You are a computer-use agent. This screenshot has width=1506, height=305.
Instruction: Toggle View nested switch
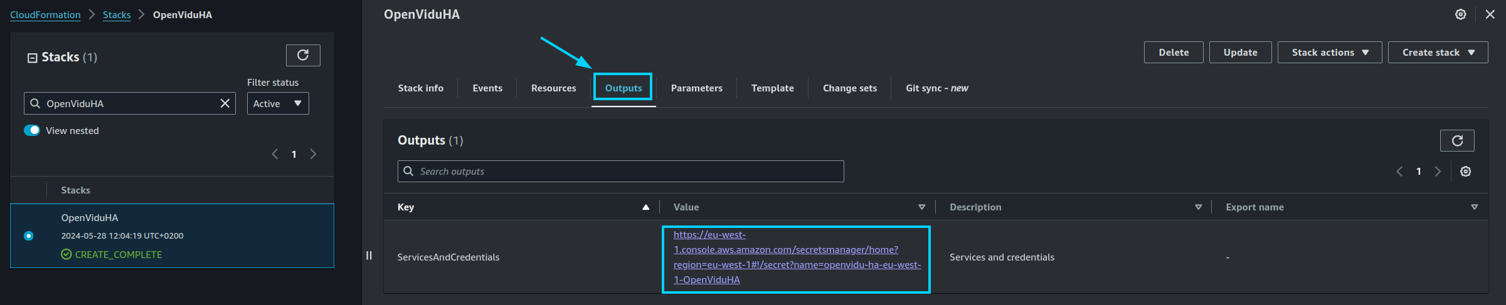[32, 130]
